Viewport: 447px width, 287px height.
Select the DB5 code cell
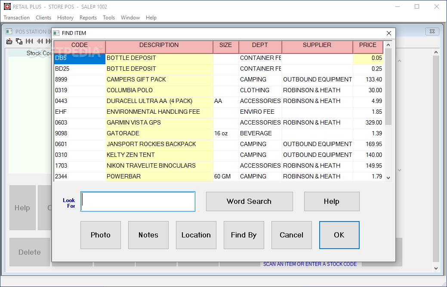tap(80, 58)
